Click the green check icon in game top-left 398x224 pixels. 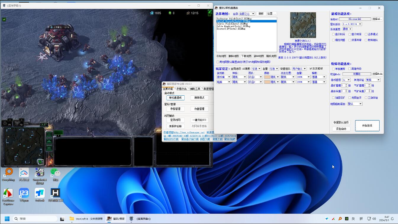pyautogui.click(x=4, y=19)
